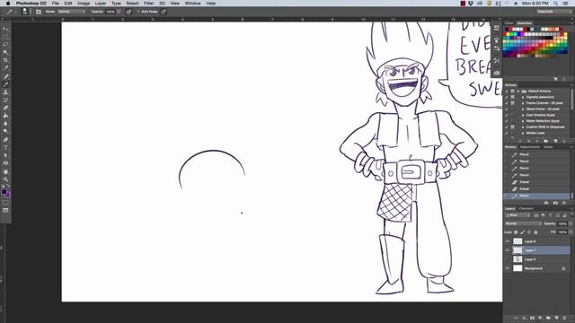Select the highlighted Pencil history state
This screenshot has height=323, width=575.
click(x=537, y=196)
